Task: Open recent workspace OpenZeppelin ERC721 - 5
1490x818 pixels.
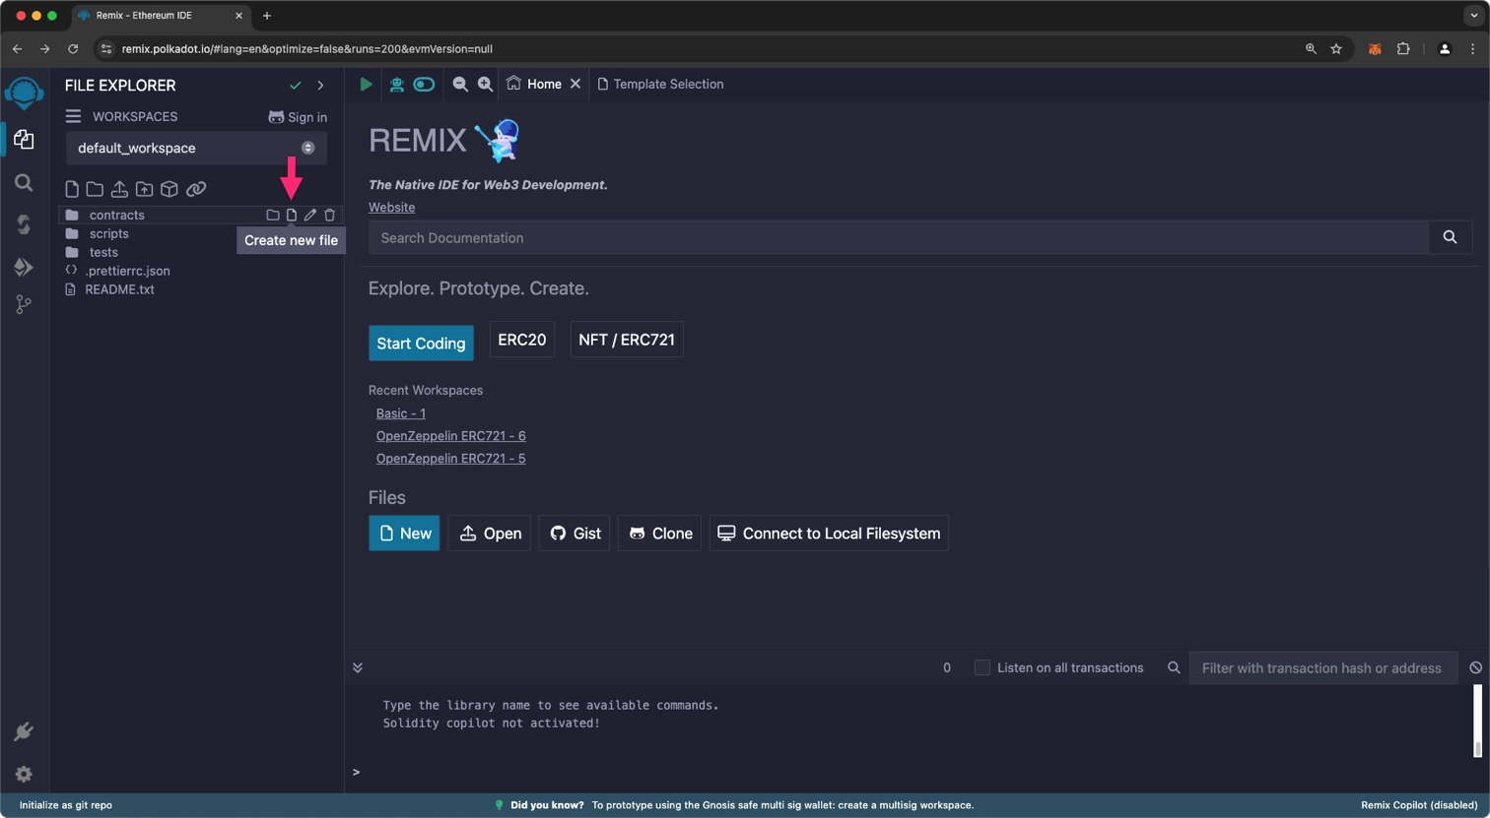Action: 450,458
